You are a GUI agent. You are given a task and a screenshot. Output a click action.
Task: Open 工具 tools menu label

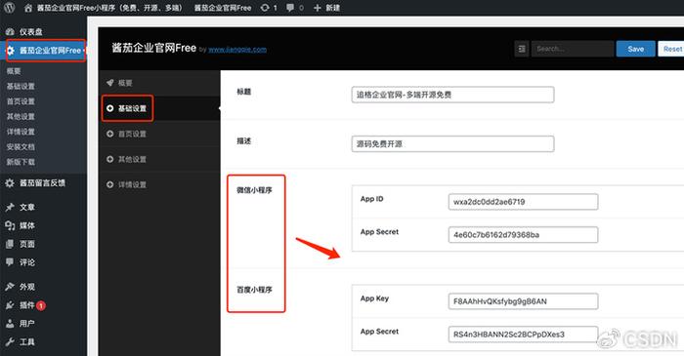pyautogui.click(x=27, y=342)
